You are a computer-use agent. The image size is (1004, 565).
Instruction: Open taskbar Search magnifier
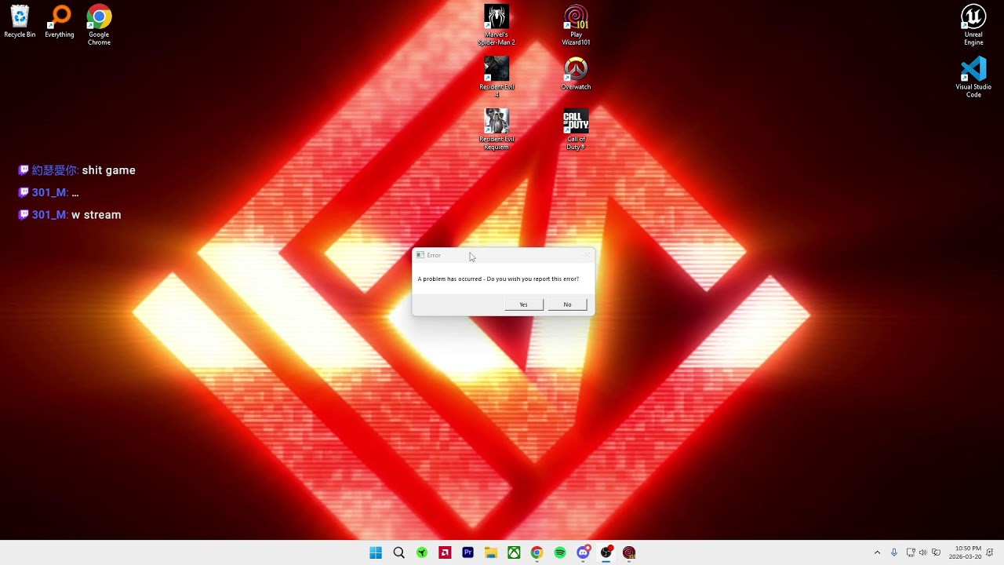coord(398,552)
